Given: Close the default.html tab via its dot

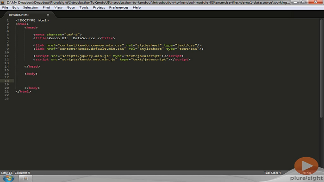Looking at the screenshot, I should (x=48, y=15).
